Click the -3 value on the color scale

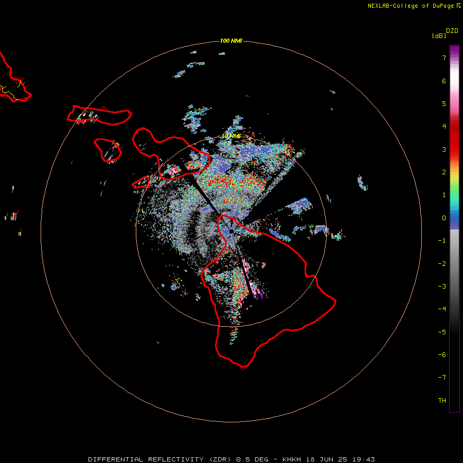click(442, 286)
